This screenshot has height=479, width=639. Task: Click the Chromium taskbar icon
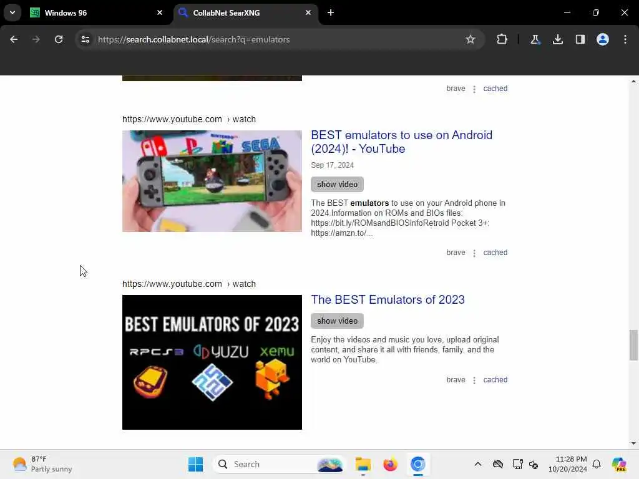coord(417,464)
